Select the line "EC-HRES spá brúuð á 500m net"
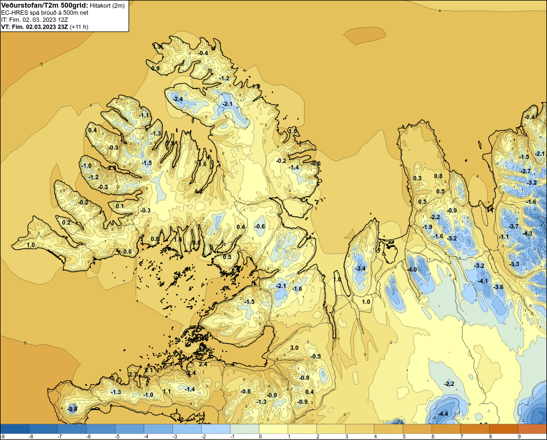This screenshot has width=547, height=440. (45, 13)
